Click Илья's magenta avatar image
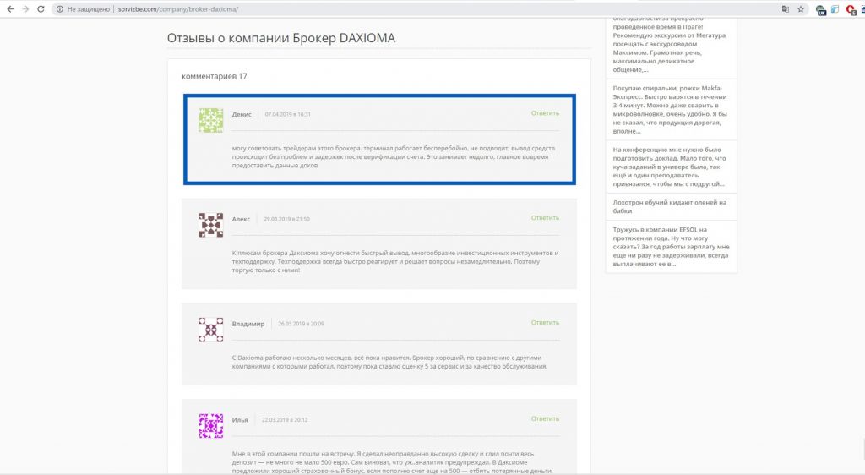The image size is (865, 475). click(210, 426)
